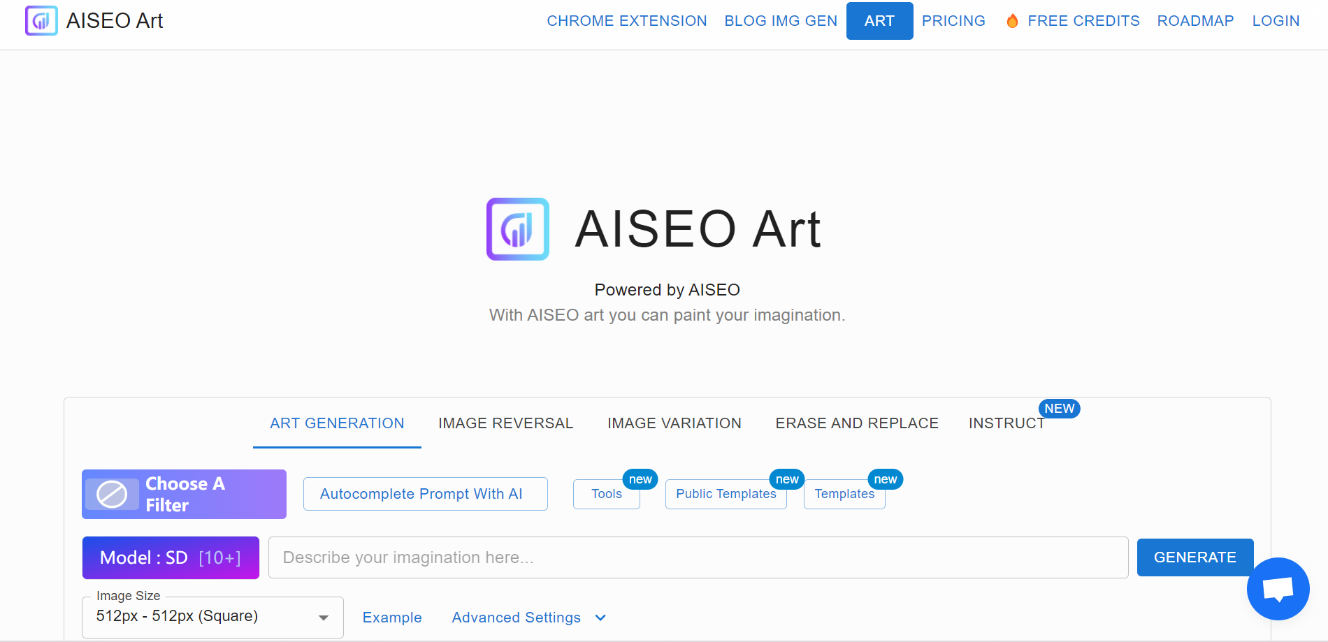Open Blog Img Gen from navigation

tap(781, 21)
